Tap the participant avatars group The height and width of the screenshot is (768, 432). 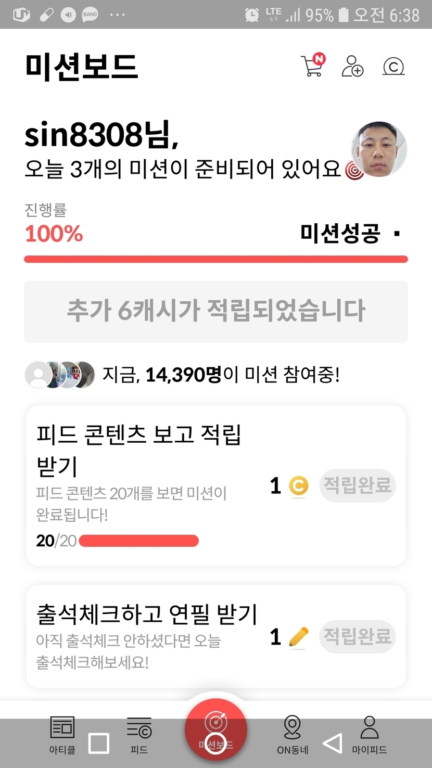tap(60, 374)
